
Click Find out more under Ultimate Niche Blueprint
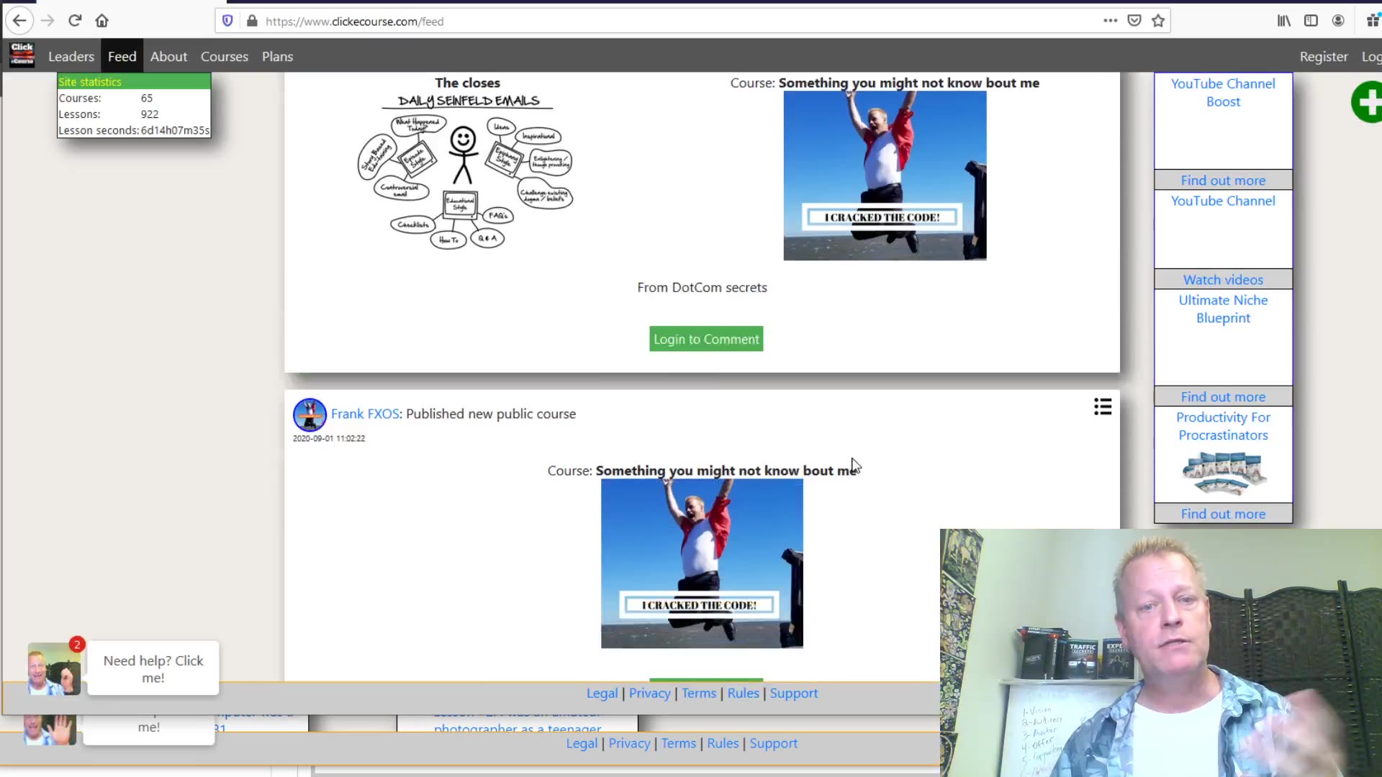(1223, 396)
